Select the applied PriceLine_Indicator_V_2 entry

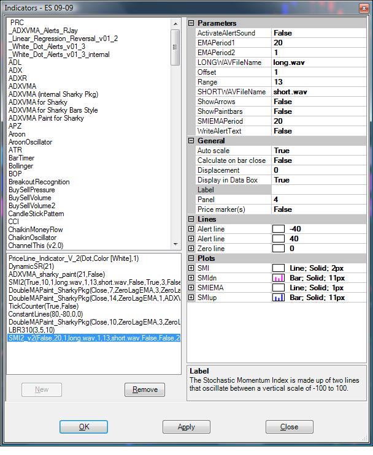tap(74, 258)
